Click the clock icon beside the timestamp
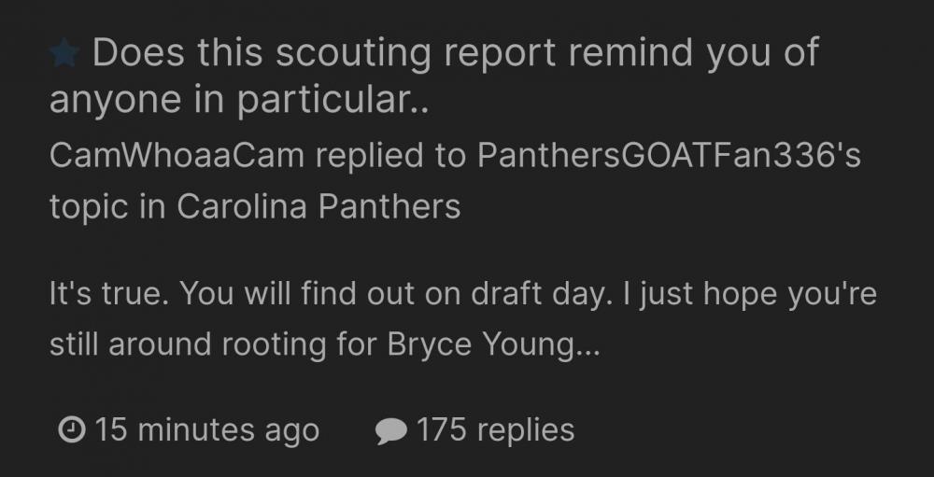 click(x=70, y=430)
